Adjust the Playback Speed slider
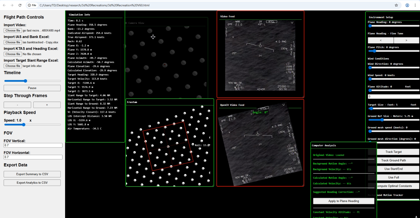Screen dimensions: 420x218 (32, 125)
